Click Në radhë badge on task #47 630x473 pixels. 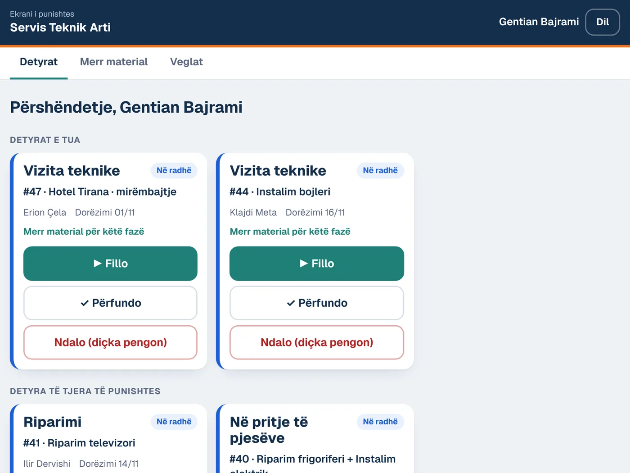click(x=174, y=171)
